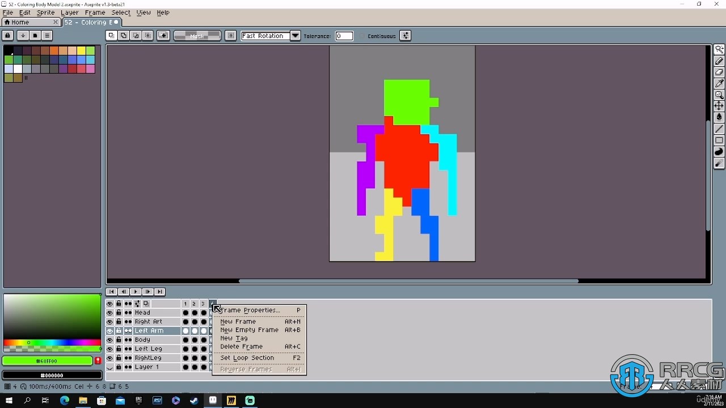Choose New Frame from context menu

pos(259,321)
